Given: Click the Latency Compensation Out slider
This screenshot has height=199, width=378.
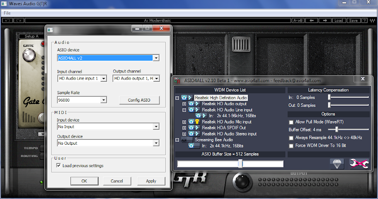Looking at the screenshot, I should tap(348, 105).
